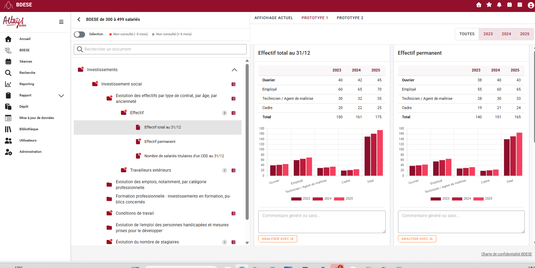This screenshot has height=268, width=535.
Task: Click the home icon in top bar
Action: click(479, 5)
